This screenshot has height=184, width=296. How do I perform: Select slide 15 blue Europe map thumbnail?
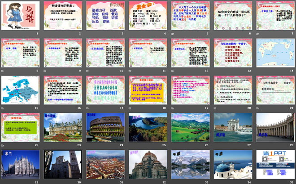[x=20, y=90]
